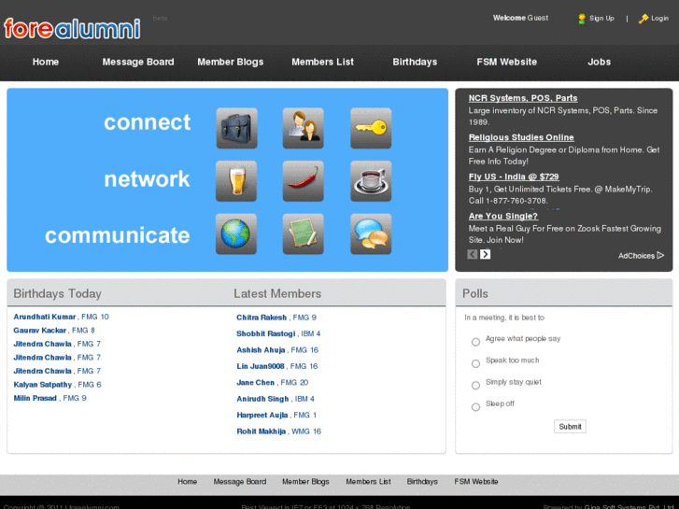Click AdChoices text link
Image resolution: width=679 pixels, height=509 pixels.
[636, 256]
